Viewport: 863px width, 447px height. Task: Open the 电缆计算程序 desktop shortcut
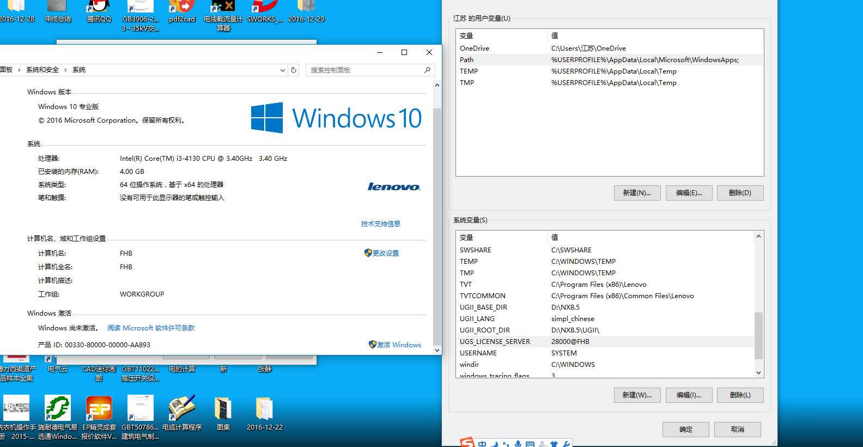pos(181,408)
